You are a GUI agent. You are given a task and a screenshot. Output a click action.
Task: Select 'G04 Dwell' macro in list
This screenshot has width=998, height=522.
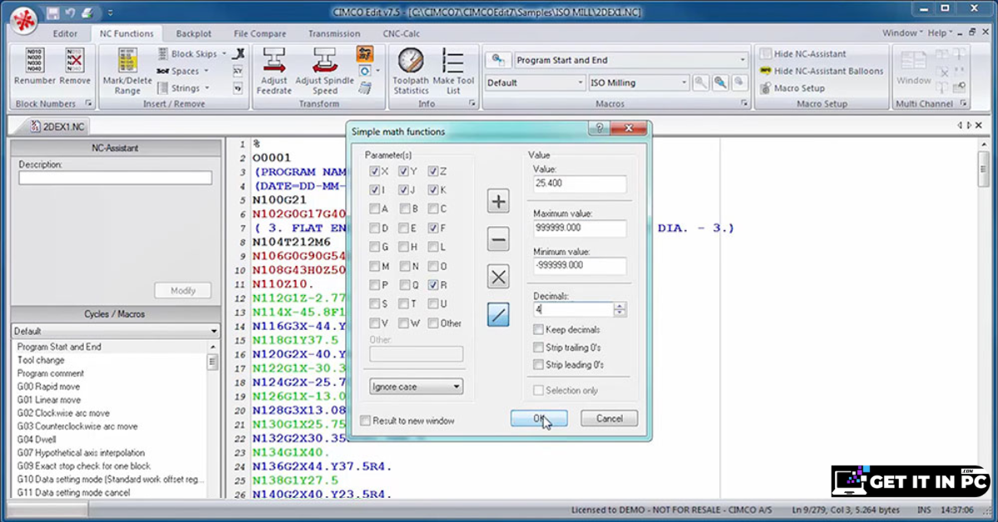point(37,440)
